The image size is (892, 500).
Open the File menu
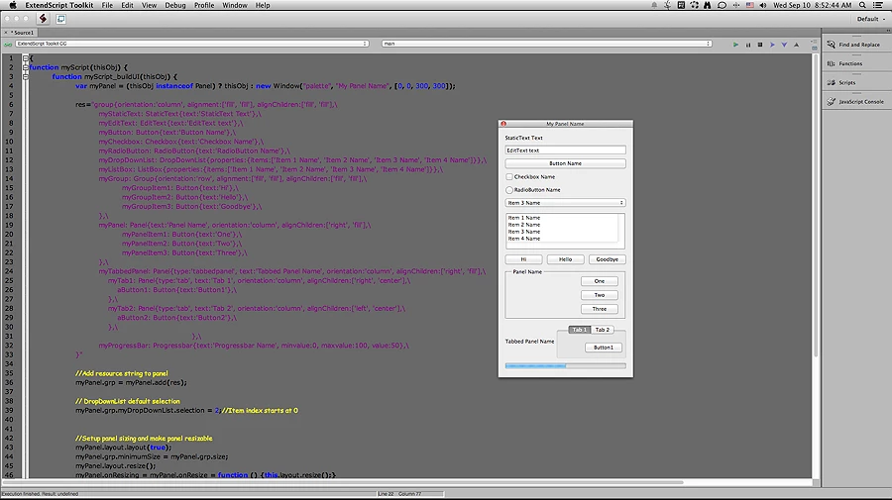click(x=107, y=5)
